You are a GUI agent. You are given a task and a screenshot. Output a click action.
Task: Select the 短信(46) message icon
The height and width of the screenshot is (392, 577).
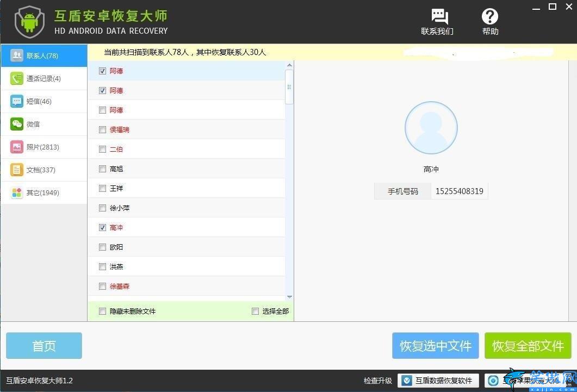point(16,101)
